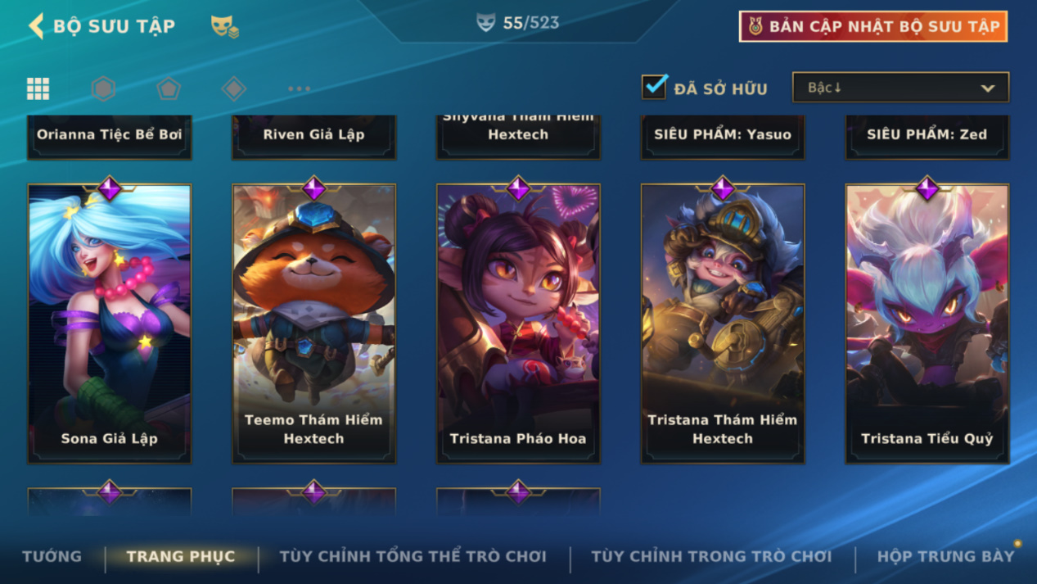Open the Tristana Pháo Hoa skin card
The height and width of the screenshot is (584, 1037).
coord(518,324)
